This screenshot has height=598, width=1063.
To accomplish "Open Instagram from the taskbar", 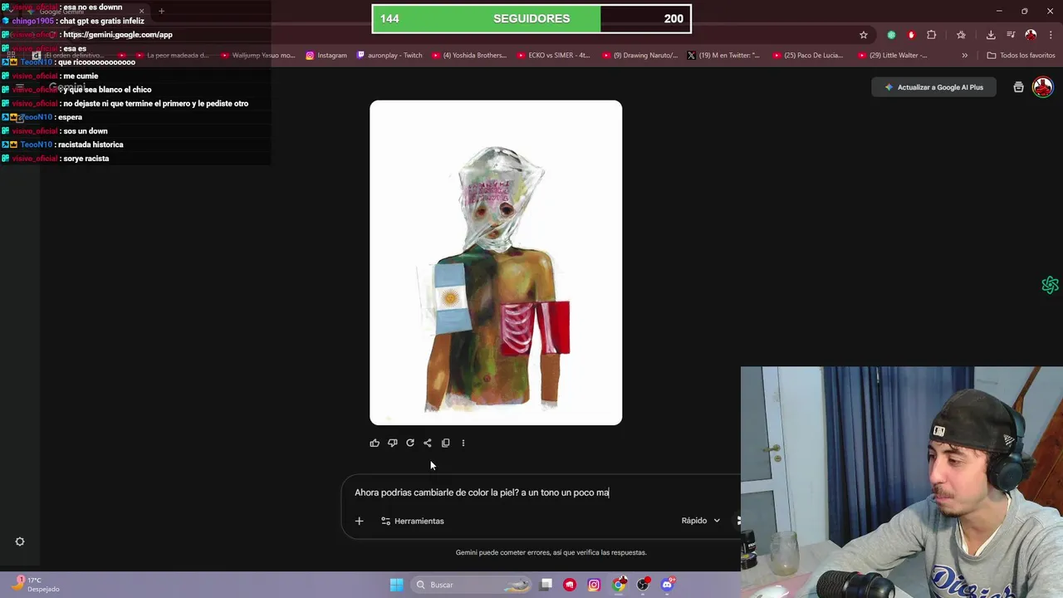I will pyautogui.click(x=594, y=585).
